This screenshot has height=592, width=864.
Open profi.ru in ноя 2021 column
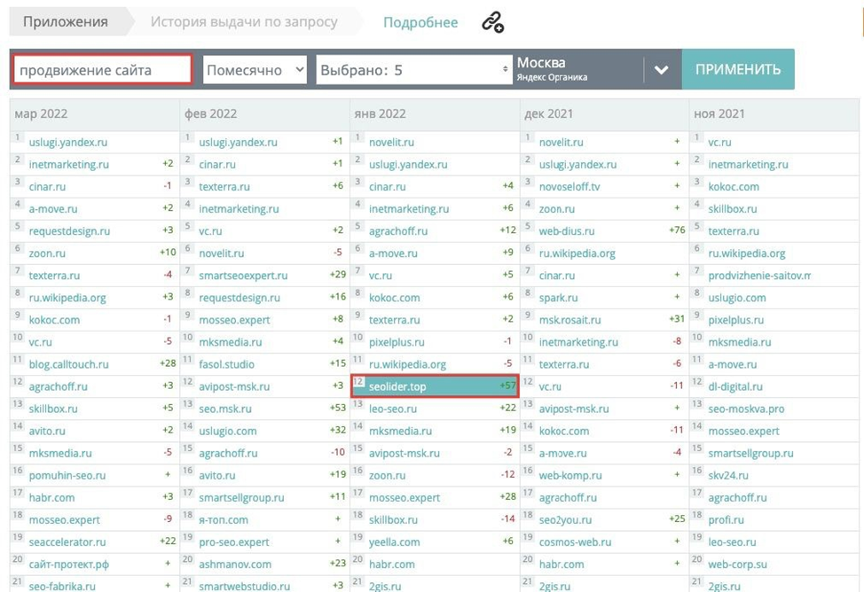pyautogui.click(x=726, y=519)
